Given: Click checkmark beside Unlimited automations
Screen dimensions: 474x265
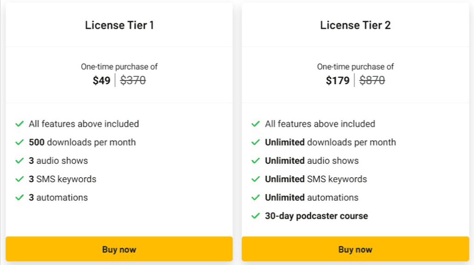Looking at the screenshot, I should [256, 197].
